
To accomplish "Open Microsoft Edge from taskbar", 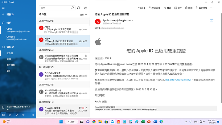I will click(x=161, y=122).
